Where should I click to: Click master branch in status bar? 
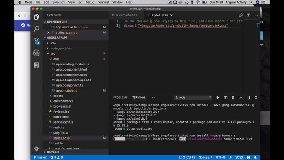(40, 157)
